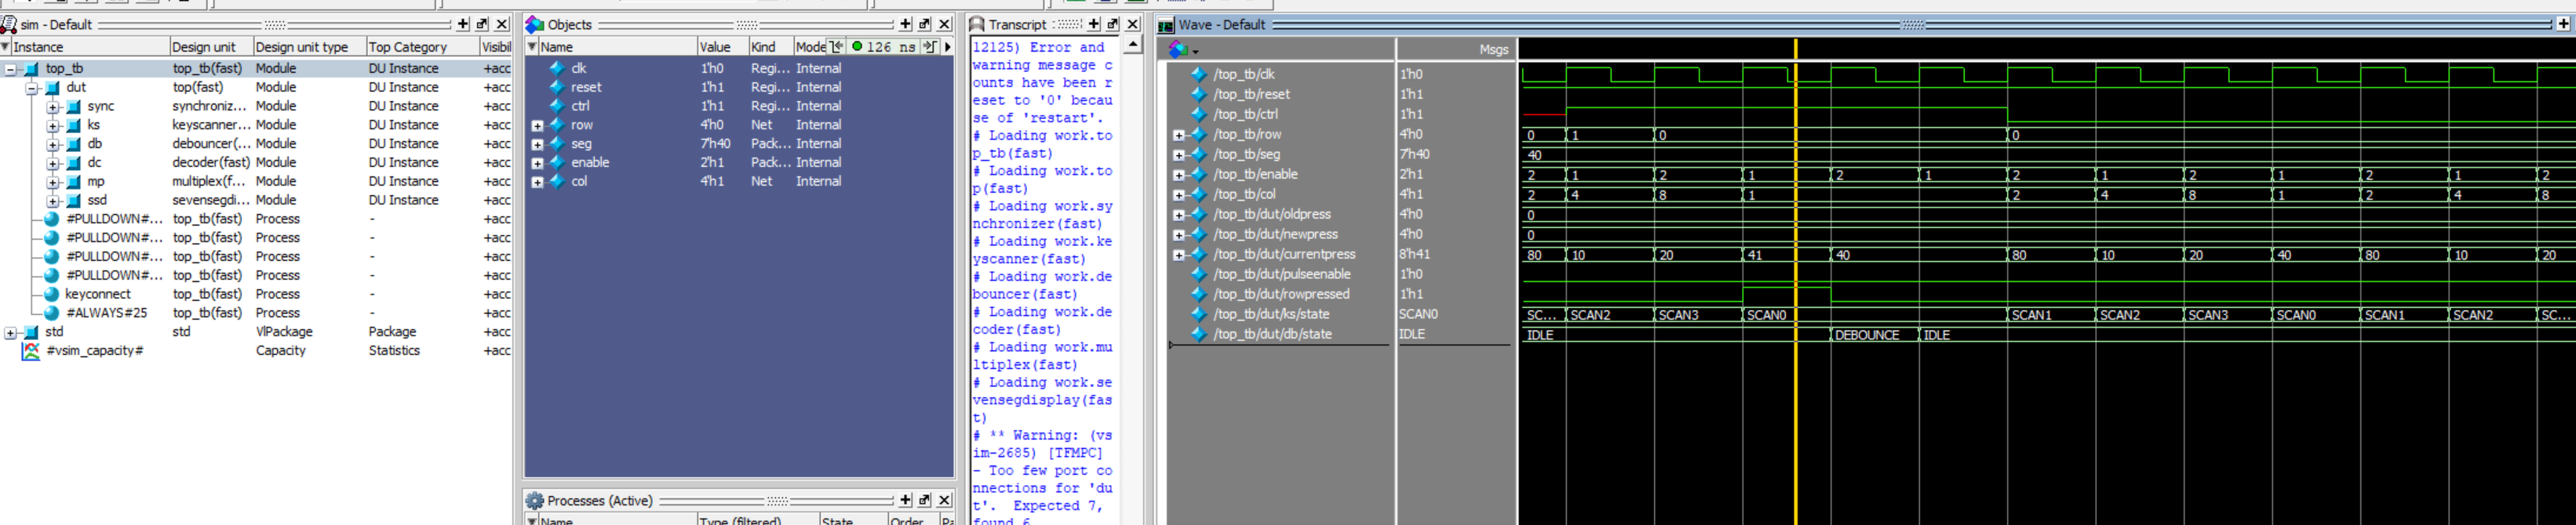Select the clk signal icon in Objects

[557, 68]
